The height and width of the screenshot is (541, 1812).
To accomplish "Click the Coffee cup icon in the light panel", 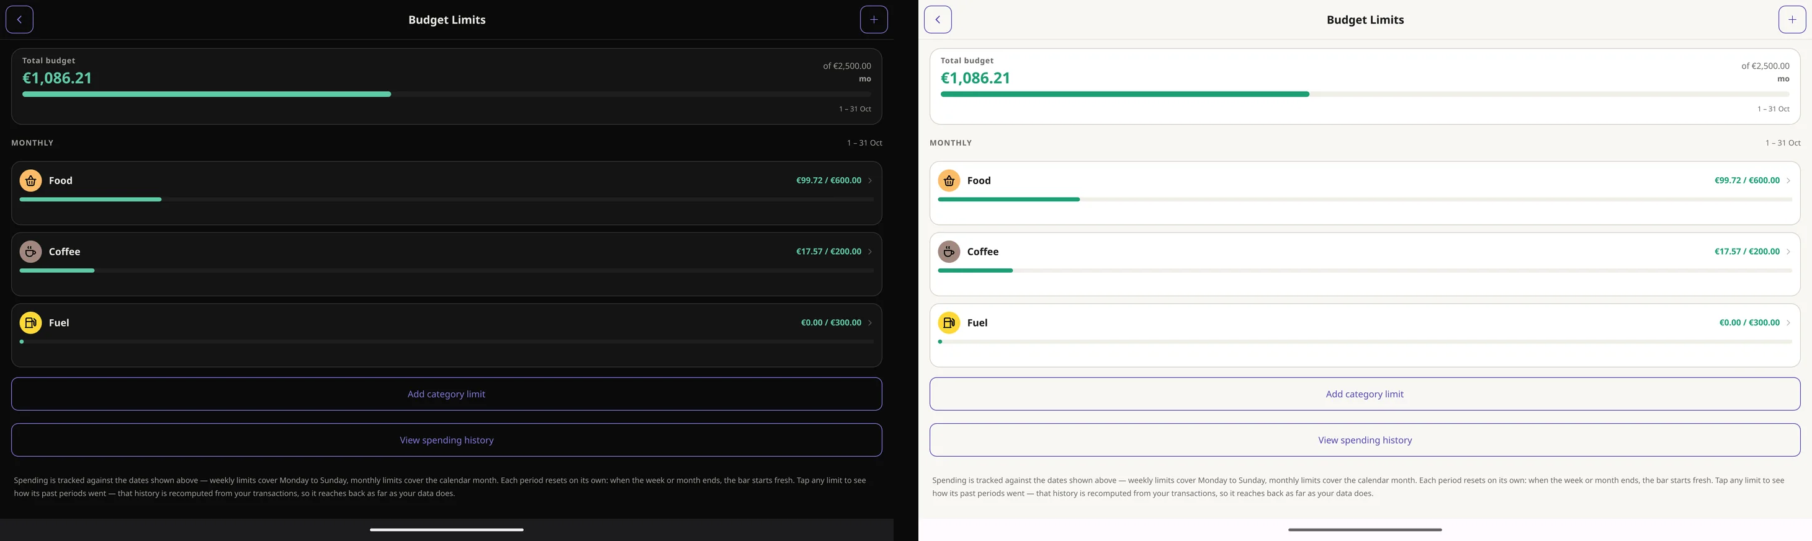I will pyautogui.click(x=949, y=252).
